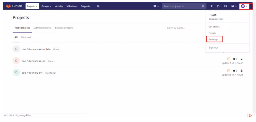This screenshot has height=122, width=256.
Task: Select Settings from the user menu
Action: [x=213, y=39]
